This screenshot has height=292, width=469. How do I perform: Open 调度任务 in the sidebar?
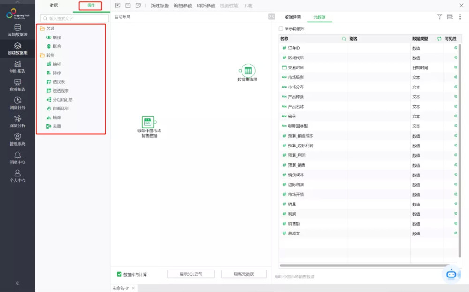(x=17, y=103)
